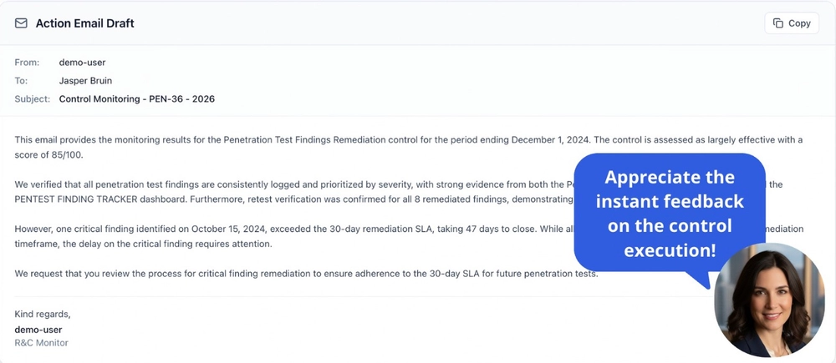Click the copy icon in the Copy button
Viewport: 836px width, 363px height.
tap(777, 23)
